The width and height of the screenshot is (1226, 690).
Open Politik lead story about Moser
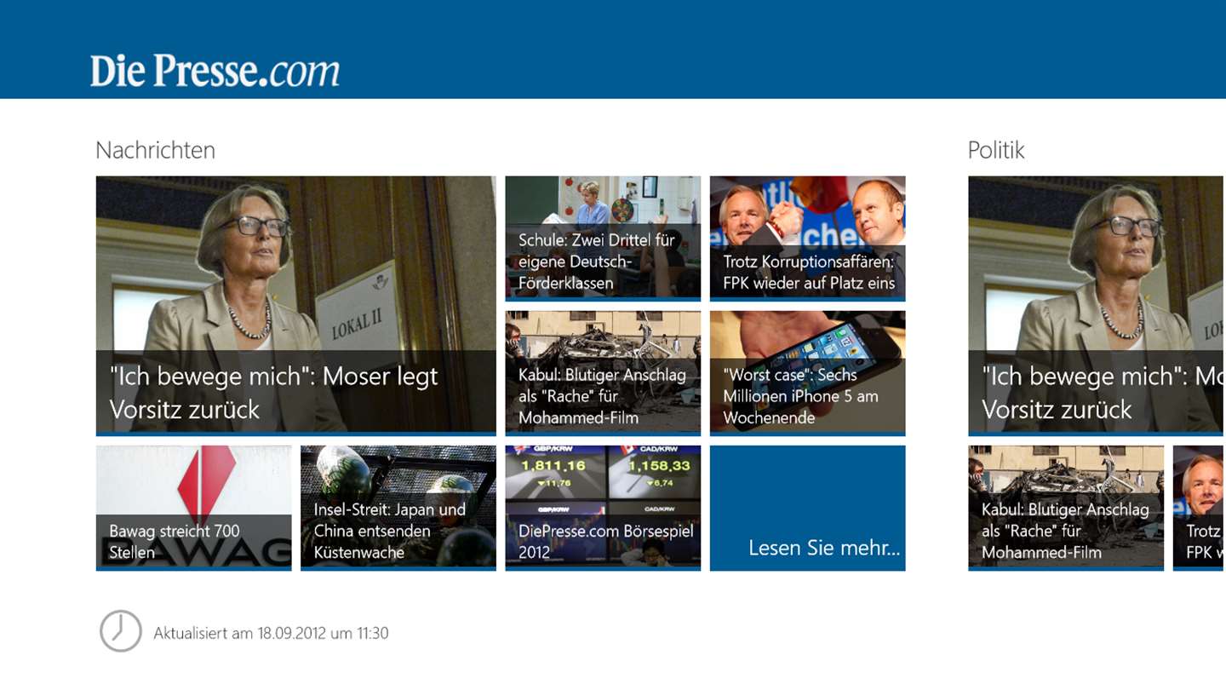1097,306
